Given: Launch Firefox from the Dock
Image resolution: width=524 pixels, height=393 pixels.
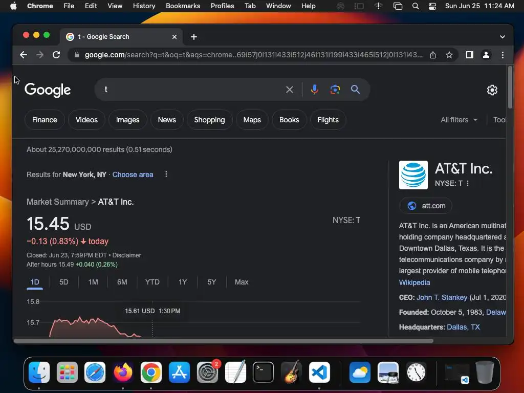Looking at the screenshot, I should point(123,373).
